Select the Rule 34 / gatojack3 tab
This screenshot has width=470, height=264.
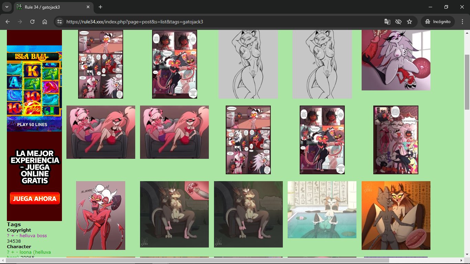coord(53,7)
